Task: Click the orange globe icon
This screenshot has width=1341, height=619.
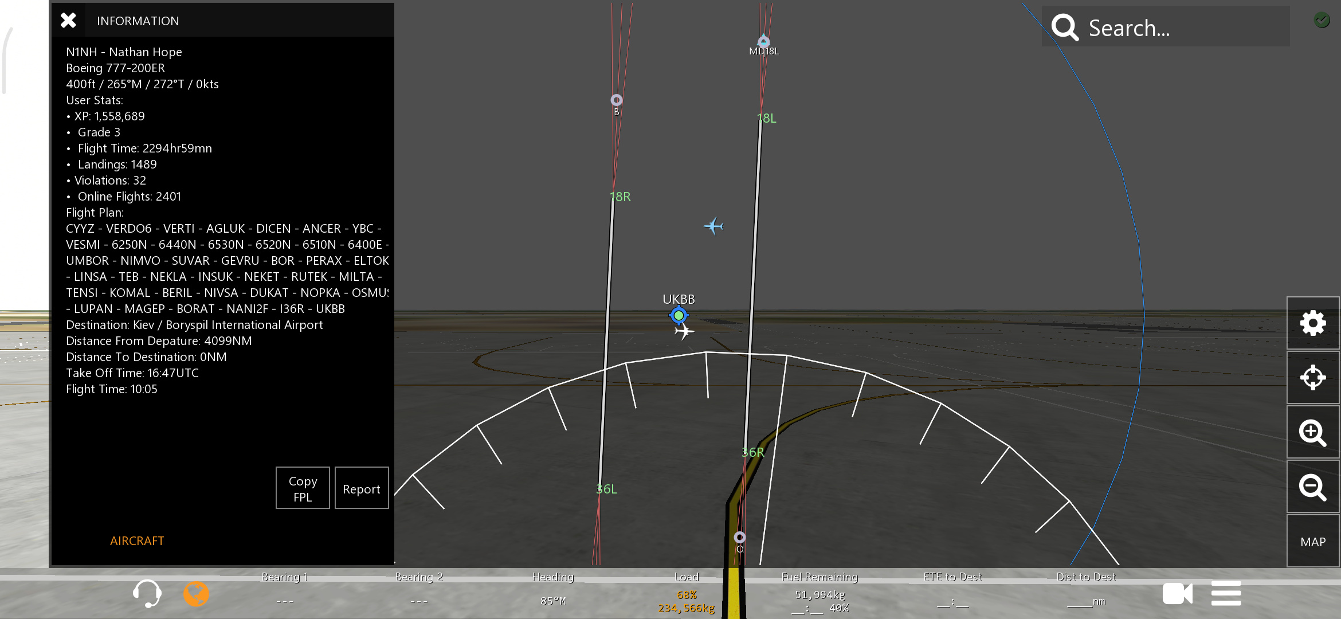Action: (x=196, y=594)
